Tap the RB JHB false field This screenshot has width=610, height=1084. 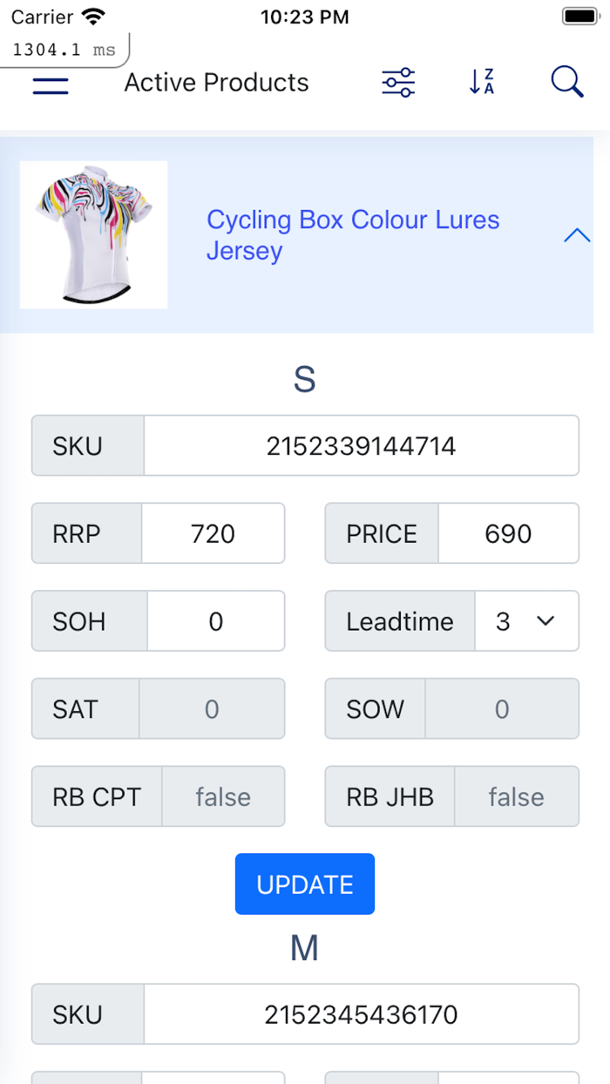point(516,796)
